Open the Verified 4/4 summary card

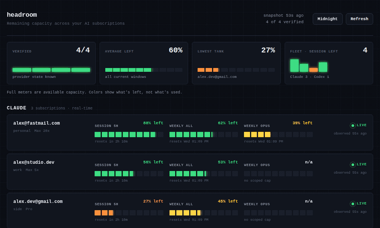pos(51,63)
